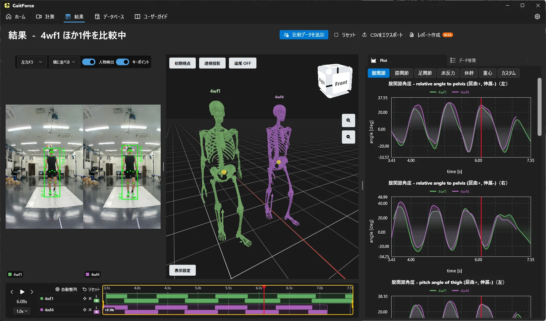Remove the 4wf4 track with X icon
The width and height of the screenshot is (546, 321).
[90, 310]
